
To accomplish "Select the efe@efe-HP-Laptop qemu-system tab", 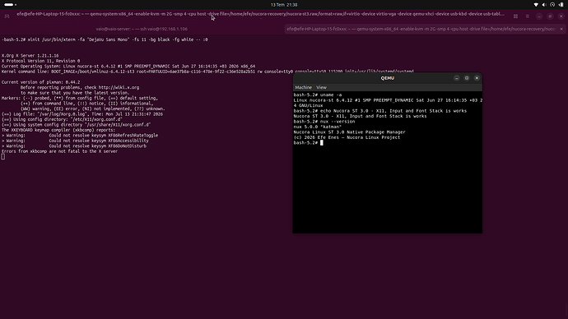I will [421, 29].
